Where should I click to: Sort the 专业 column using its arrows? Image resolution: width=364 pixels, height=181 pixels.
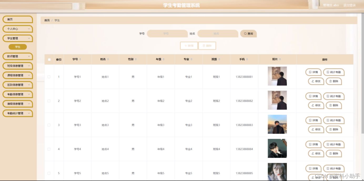[x=191, y=59]
